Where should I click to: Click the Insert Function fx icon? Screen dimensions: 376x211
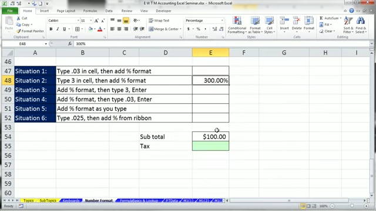[70, 44]
